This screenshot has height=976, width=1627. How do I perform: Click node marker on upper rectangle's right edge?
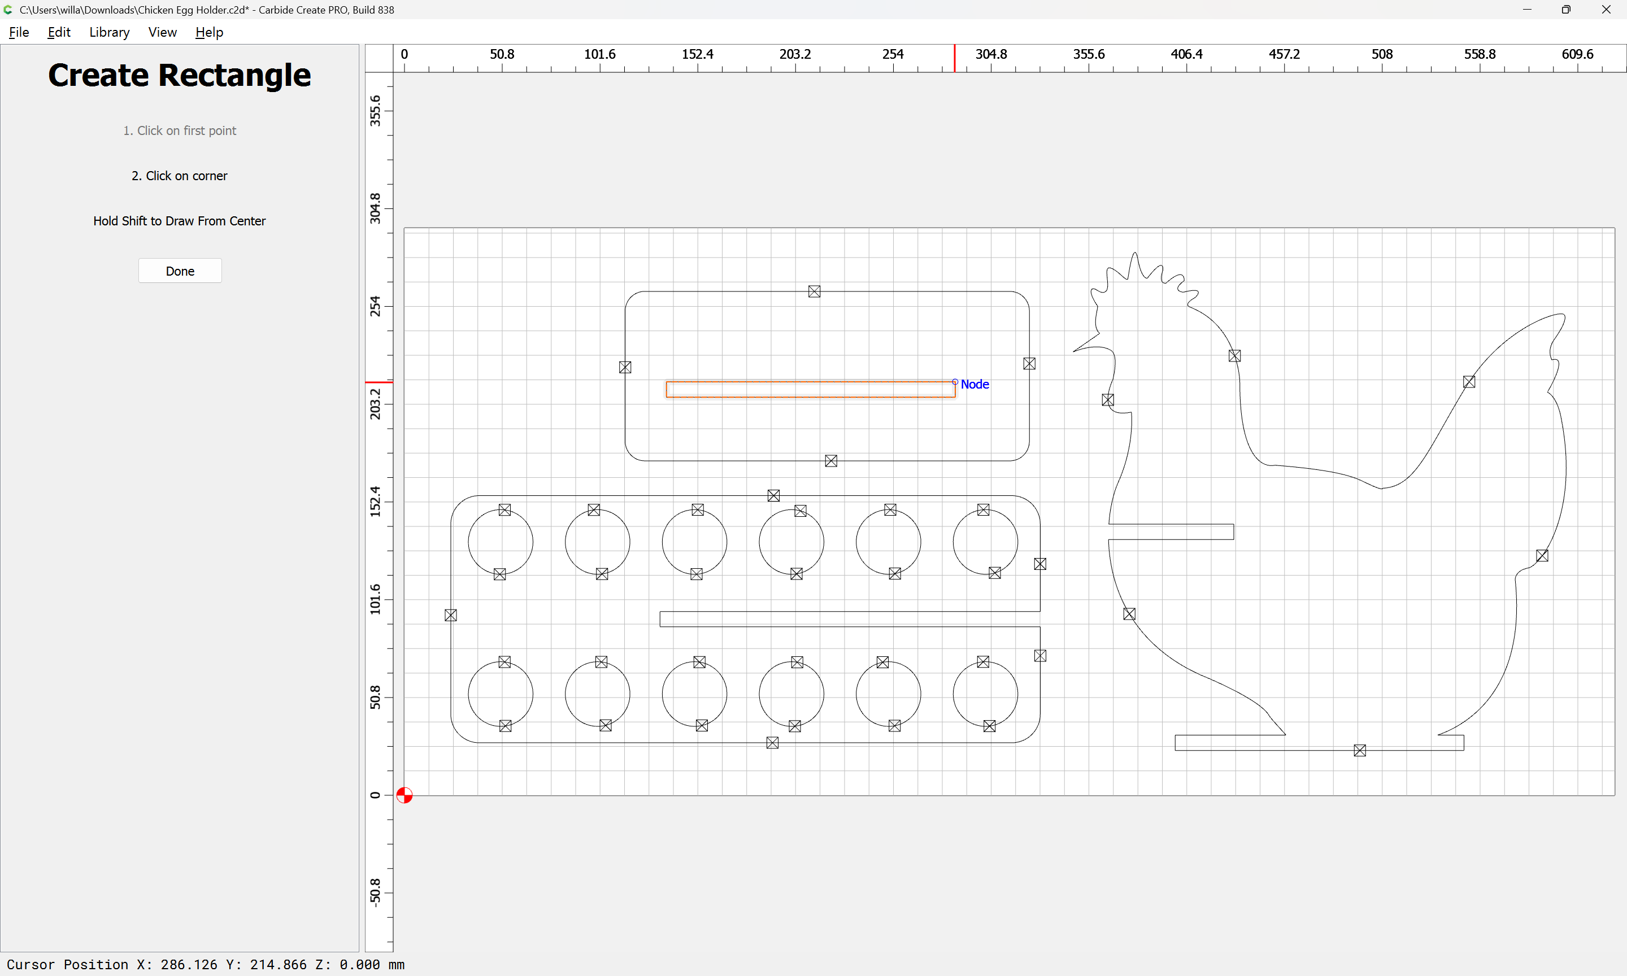(1029, 364)
